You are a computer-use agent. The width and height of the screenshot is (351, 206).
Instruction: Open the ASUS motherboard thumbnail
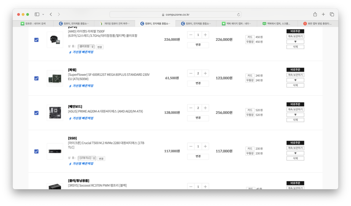(55, 113)
